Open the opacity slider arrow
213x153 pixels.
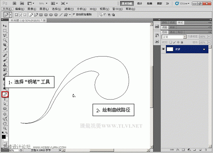pyautogui.click(x=209, y=37)
